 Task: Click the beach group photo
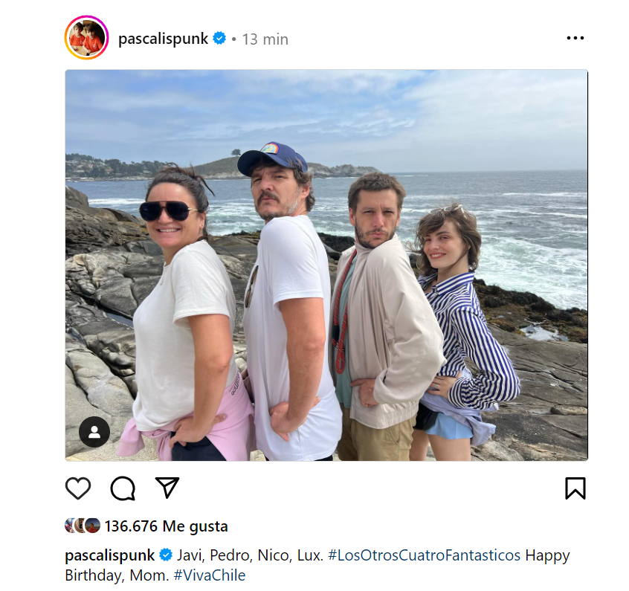[326, 265]
